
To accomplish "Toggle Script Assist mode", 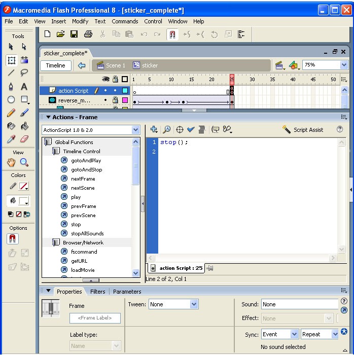I will tap(303, 130).
